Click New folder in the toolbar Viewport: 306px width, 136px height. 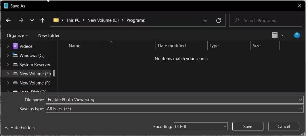tap(49, 35)
